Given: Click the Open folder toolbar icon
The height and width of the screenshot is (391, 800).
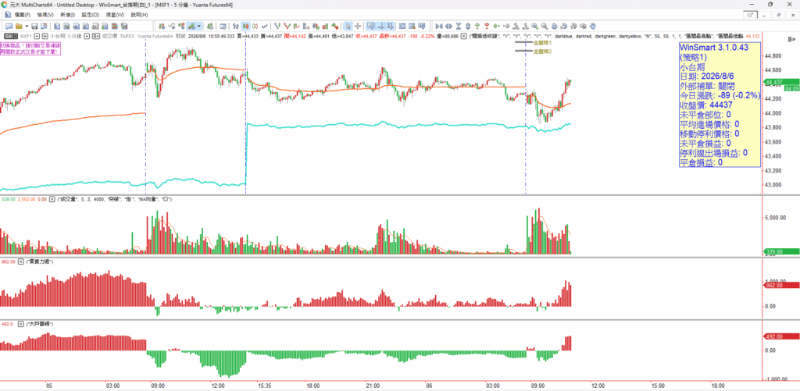Looking at the screenshot, I should pyautogui.click(x=19, y=26).
